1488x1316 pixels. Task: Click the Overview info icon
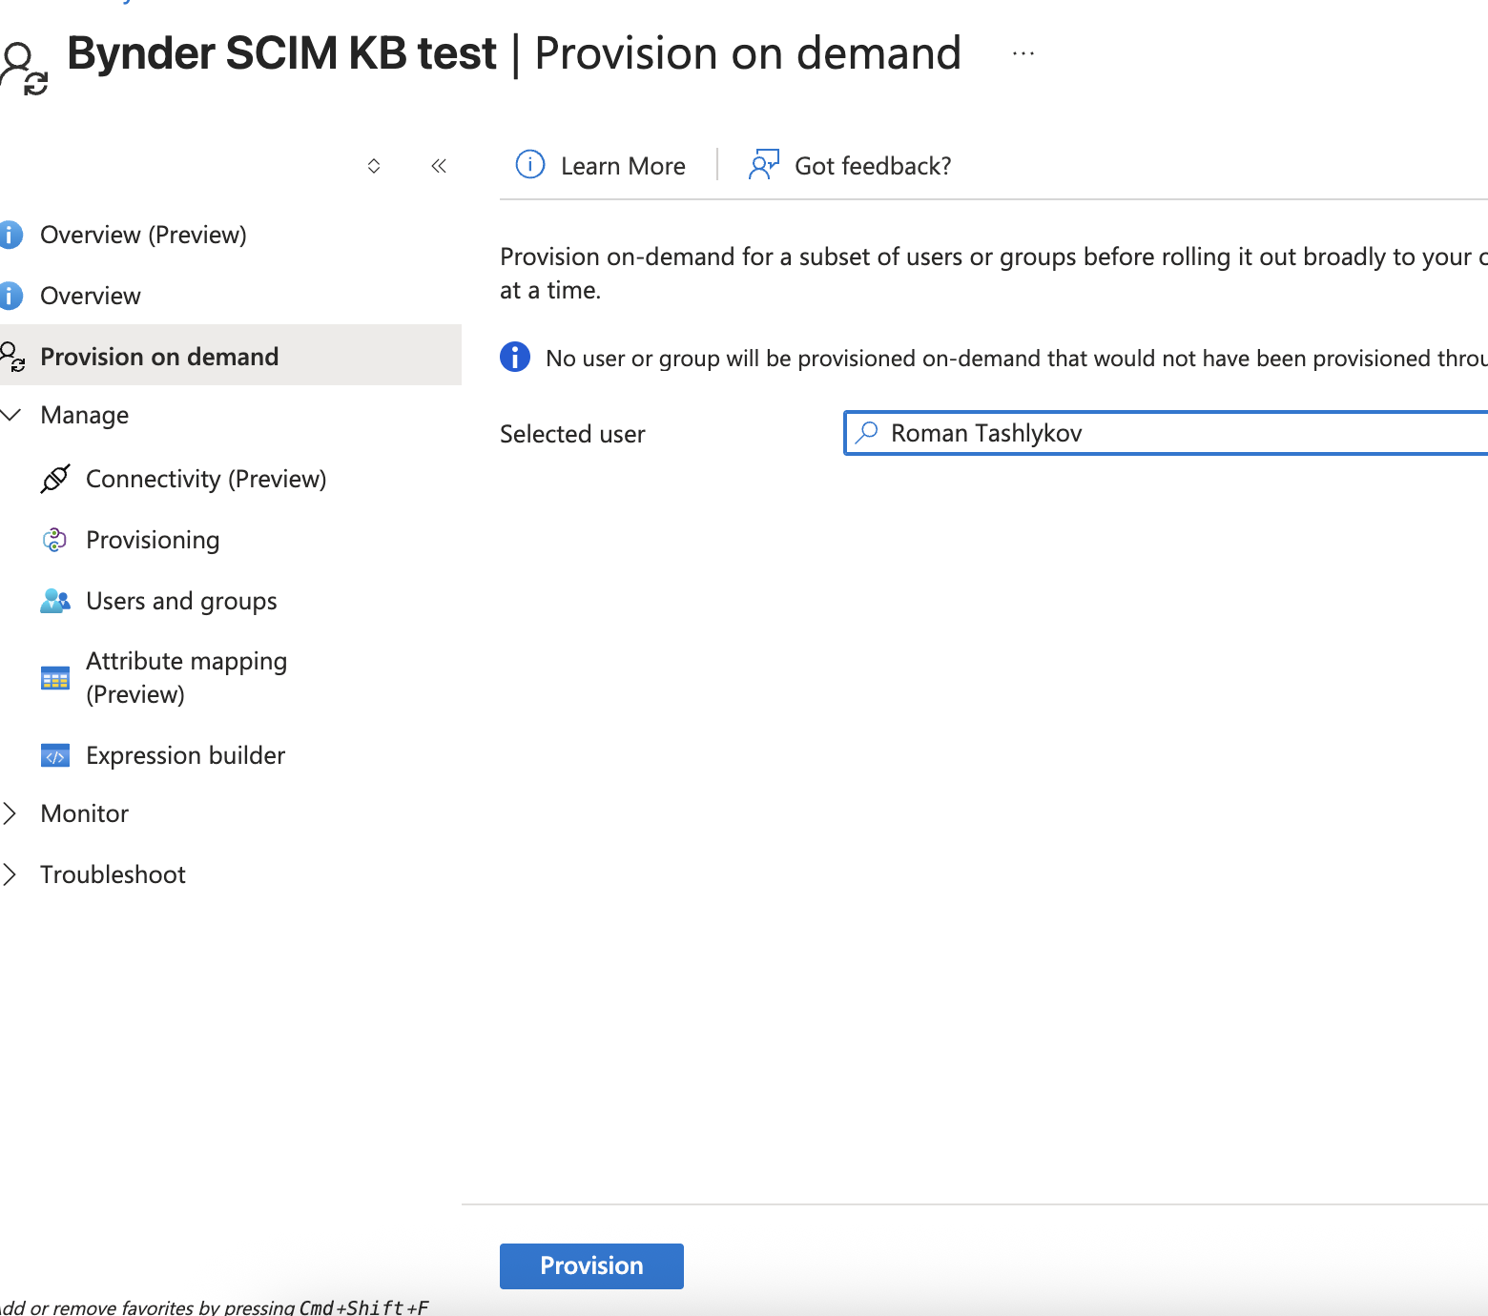(10, 296)
